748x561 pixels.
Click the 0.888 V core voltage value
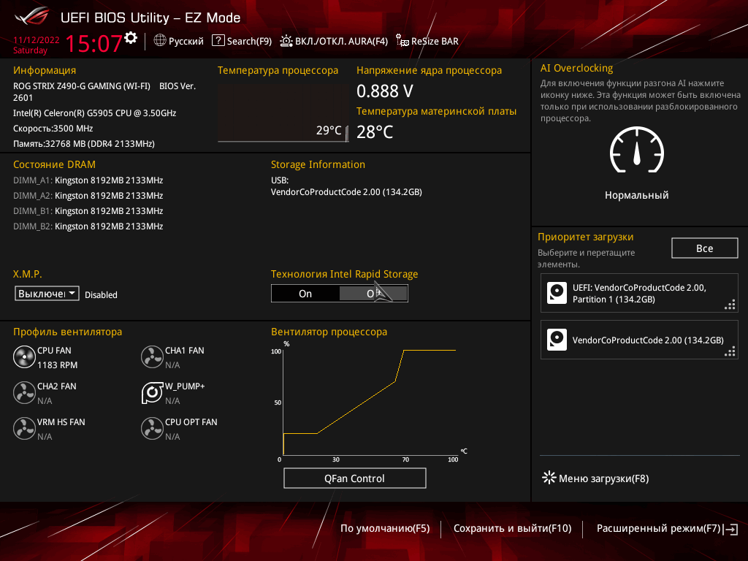[x=385, y=91]
